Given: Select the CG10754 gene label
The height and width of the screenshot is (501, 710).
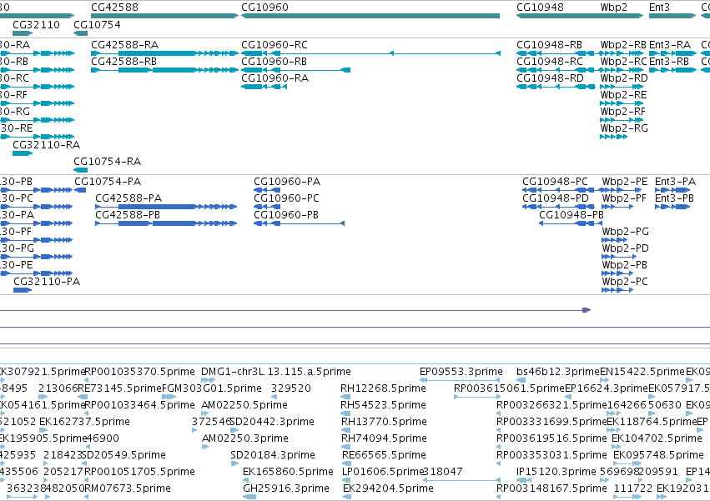Looking at the screenshot, I should point(97,25).
